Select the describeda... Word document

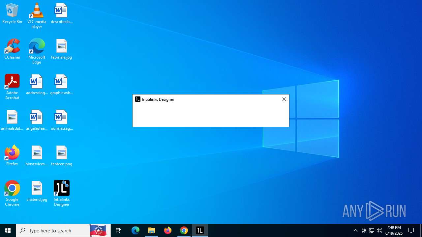point(62,13)
